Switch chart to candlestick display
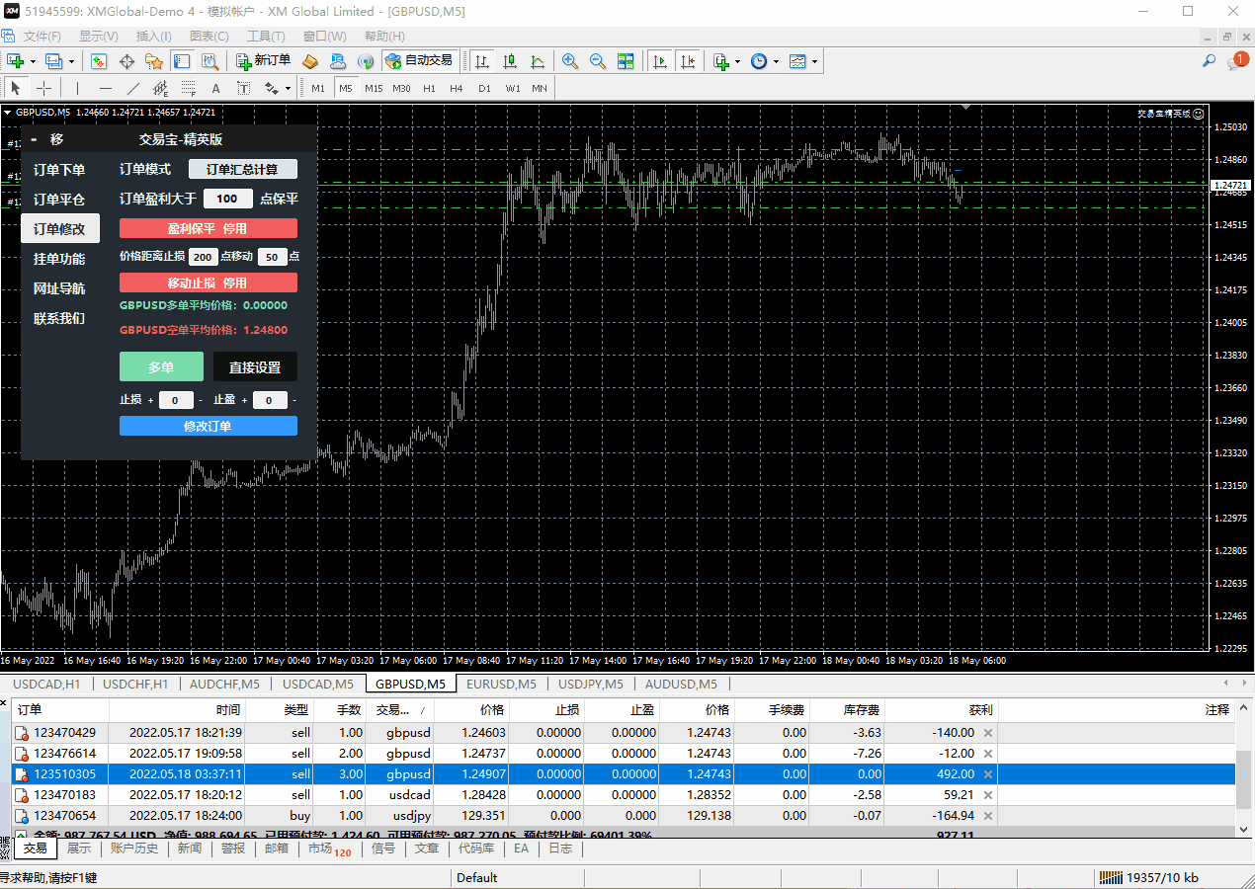This screenshot has height=889, width=1255. (x=510, y=61)
